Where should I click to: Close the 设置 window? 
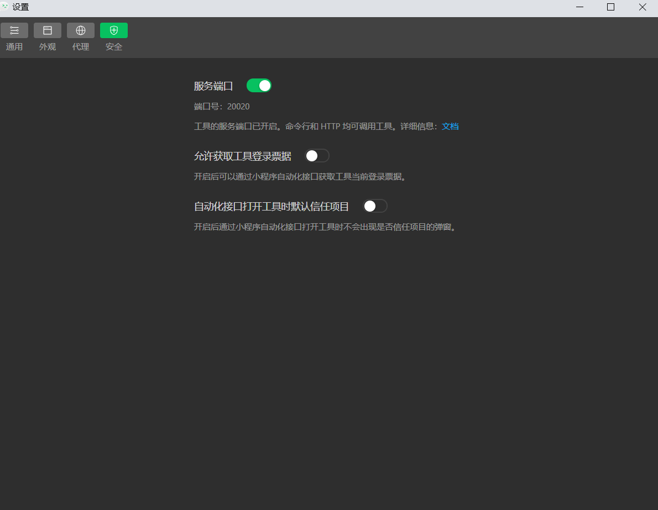[642, 7]
